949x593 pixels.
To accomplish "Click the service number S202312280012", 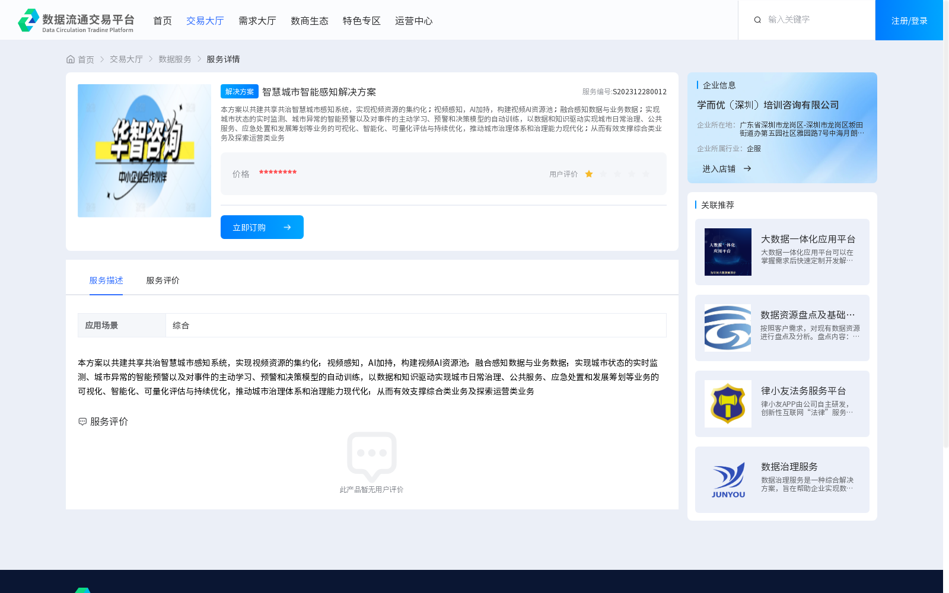I will point(639,92).
